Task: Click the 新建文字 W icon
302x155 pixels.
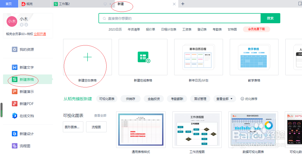Action: coord(15,67)
